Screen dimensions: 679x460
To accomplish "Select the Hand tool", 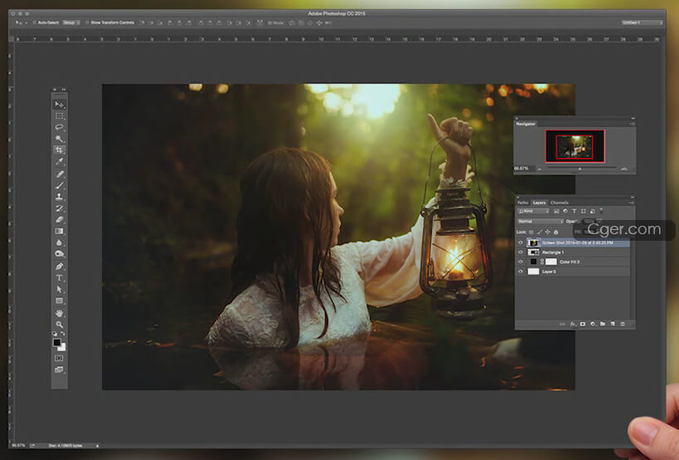I will [x=59, y=313].
